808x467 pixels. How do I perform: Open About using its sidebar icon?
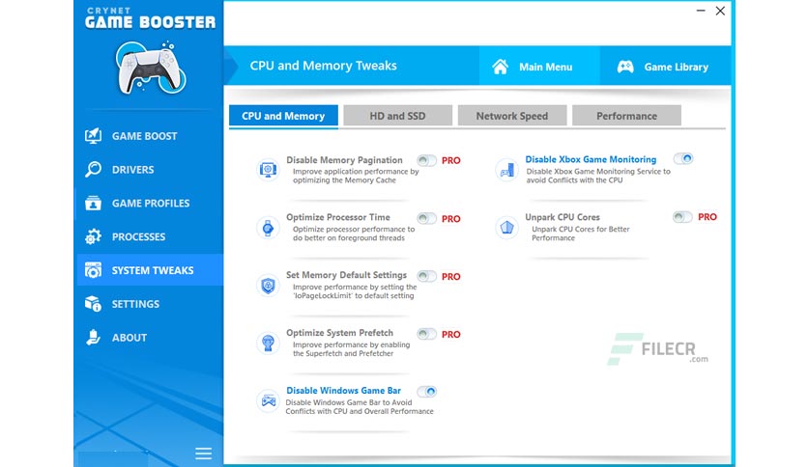(94, 338)
